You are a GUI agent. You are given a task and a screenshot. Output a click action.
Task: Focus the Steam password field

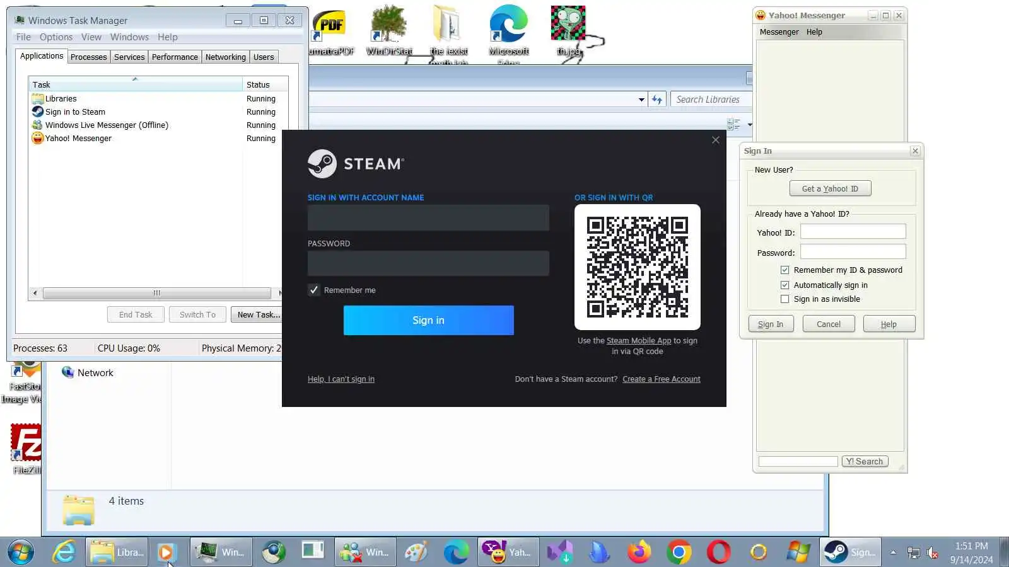428,263
